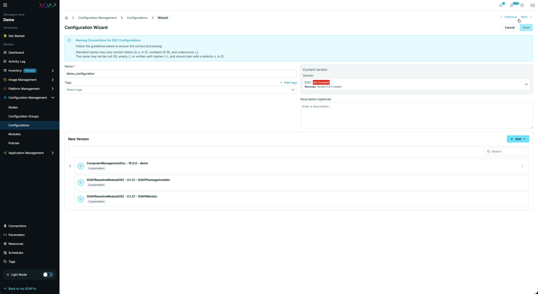Click the notifications bell icon
Screen dimensions: 538x294
tap(511, 5)
